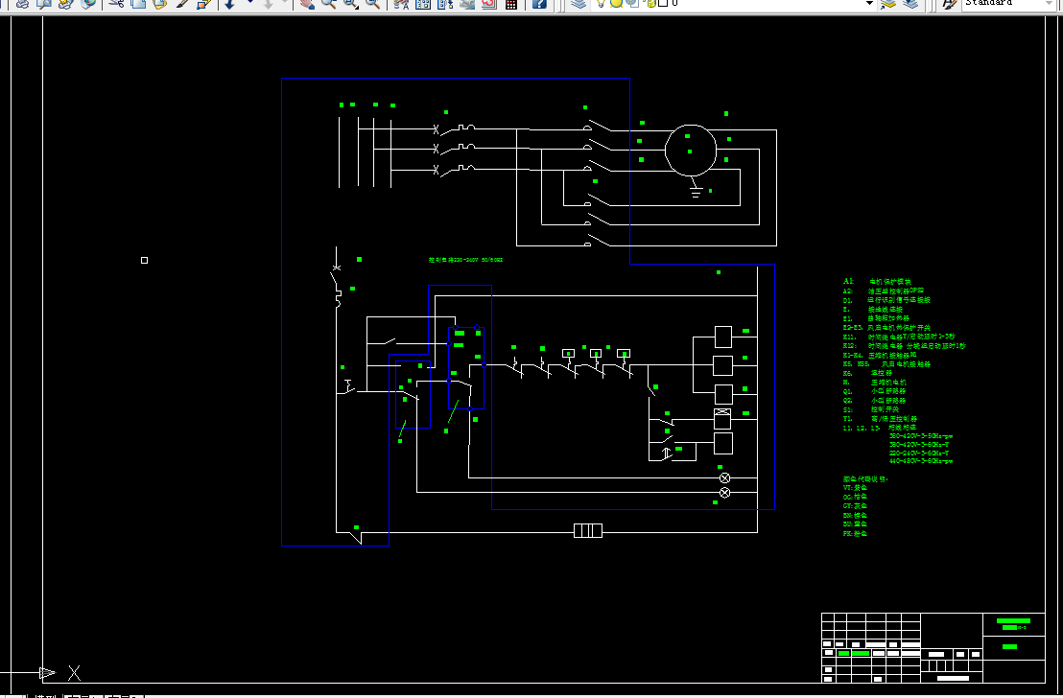1063x698 pixels.
Task: Click the Layer Previous icon
Action: [x=909, y=4]
